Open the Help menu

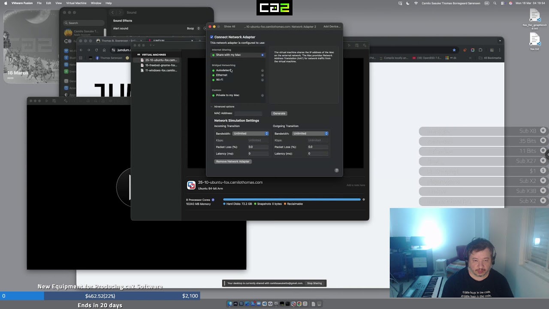click(109, 3)
